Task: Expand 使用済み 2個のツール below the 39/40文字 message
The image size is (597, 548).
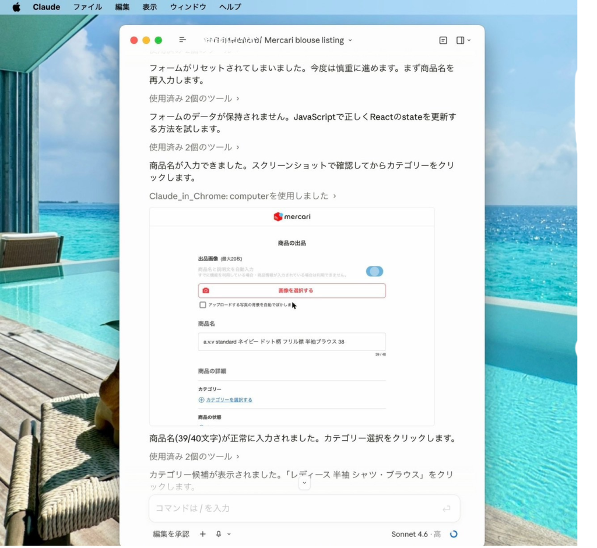Action: coord(194,456)
